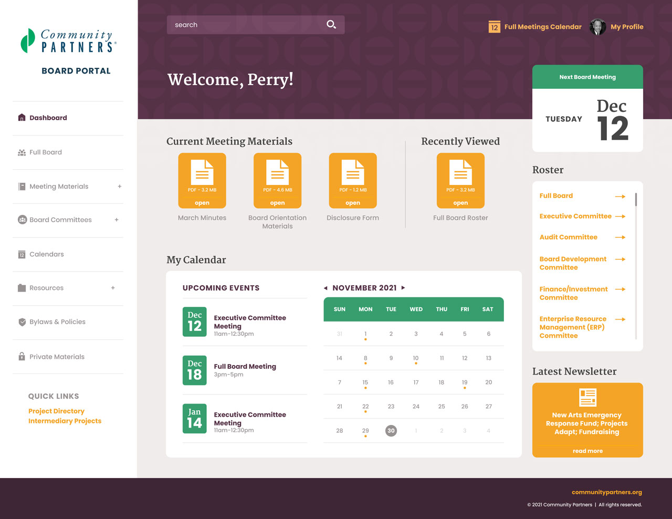The width and height of the screenshot is (672, 519).
Task: Open Private Materials in sidebar
Action: pyautogui.click(x=57, y=357)
